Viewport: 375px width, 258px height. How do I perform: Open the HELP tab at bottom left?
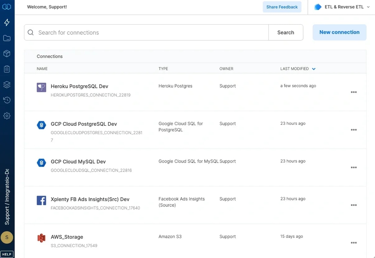(x=7, y=254)
